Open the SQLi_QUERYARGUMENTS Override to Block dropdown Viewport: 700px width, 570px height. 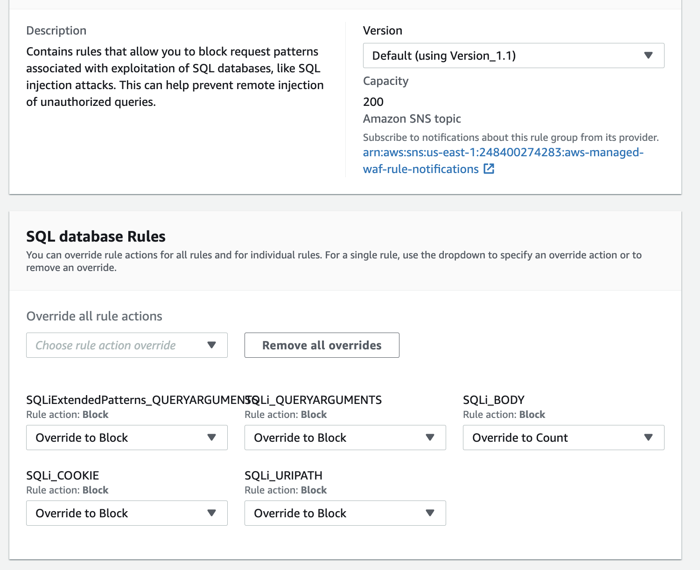(336, 438)
